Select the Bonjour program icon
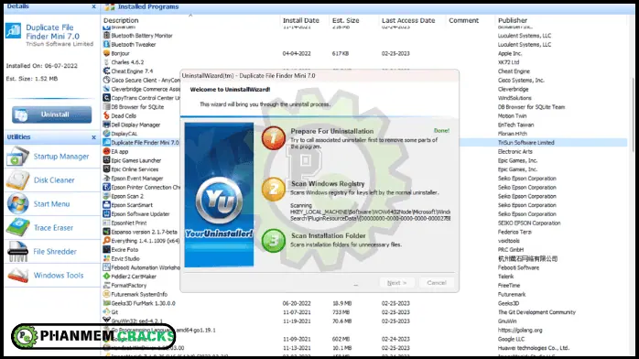 pos(106,53)
